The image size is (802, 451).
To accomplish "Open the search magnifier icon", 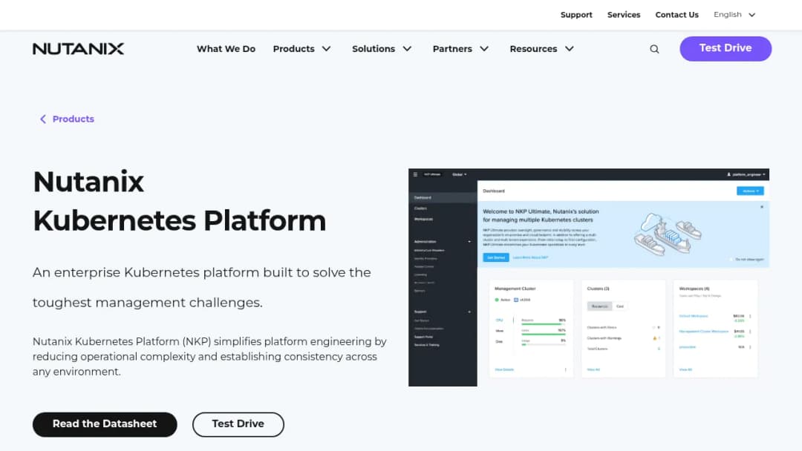I will point(654,49).
